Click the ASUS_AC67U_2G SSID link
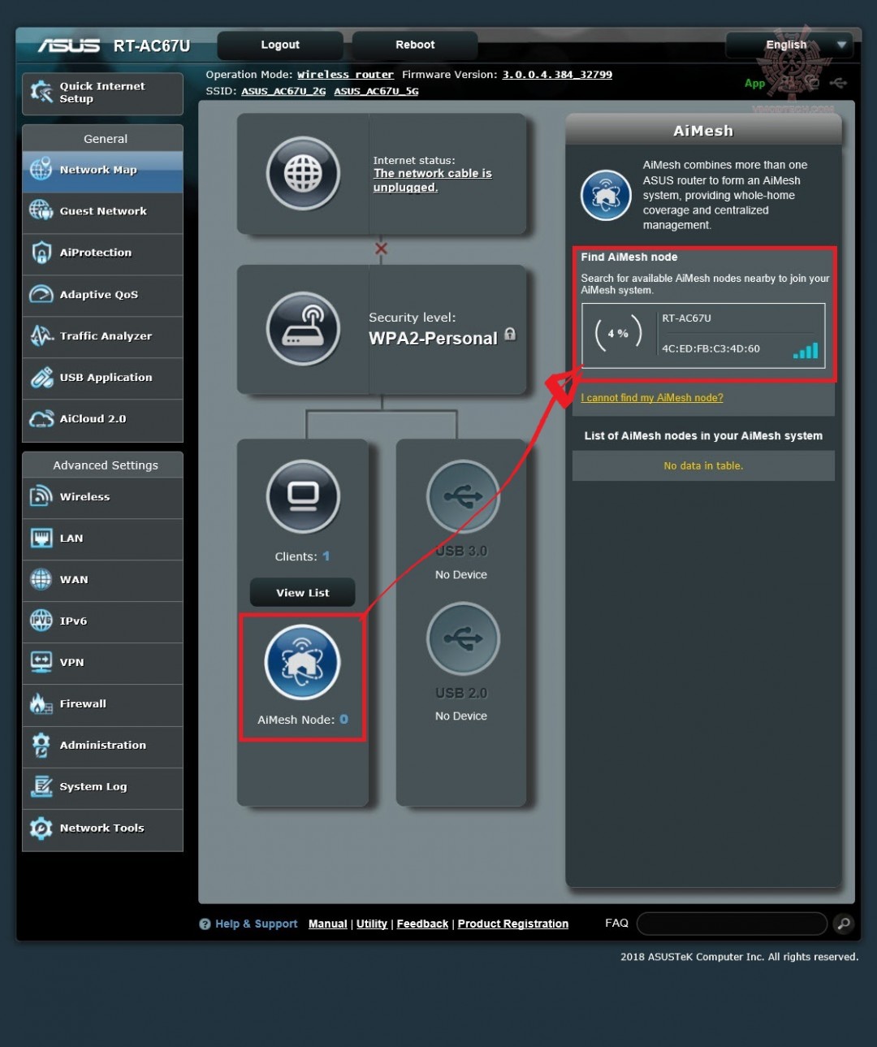Screen dimensions: 877x1047 pos(283,91)
